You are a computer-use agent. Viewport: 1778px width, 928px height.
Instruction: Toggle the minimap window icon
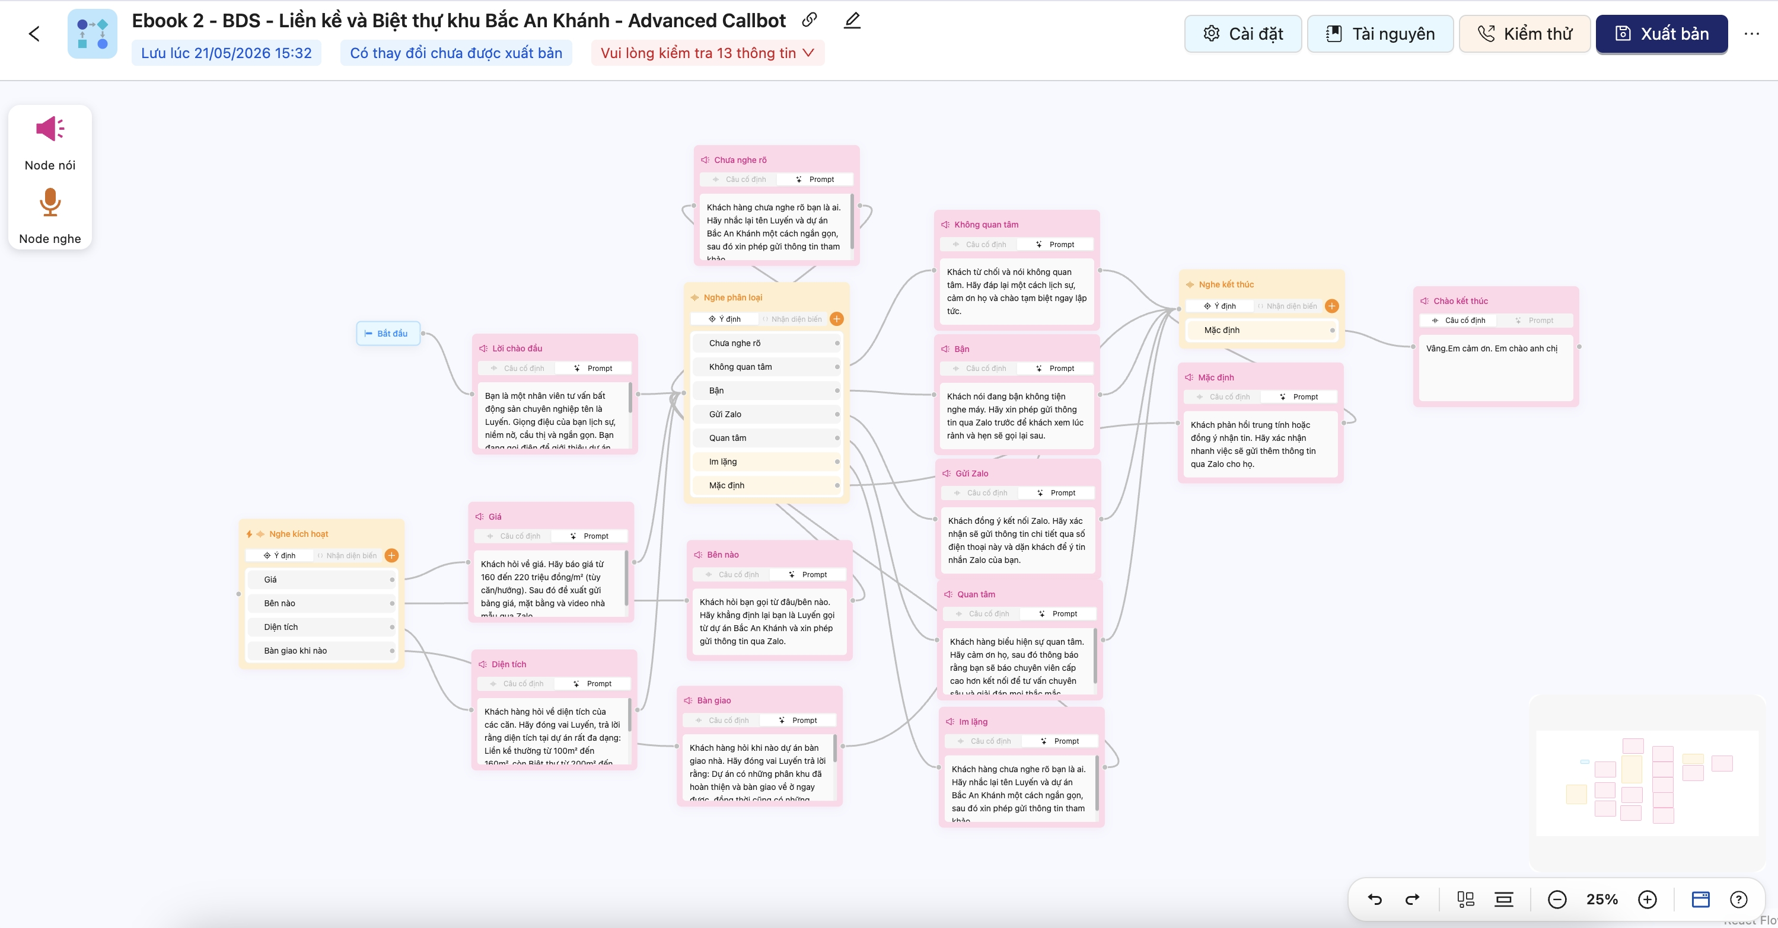coord(1701,898)
